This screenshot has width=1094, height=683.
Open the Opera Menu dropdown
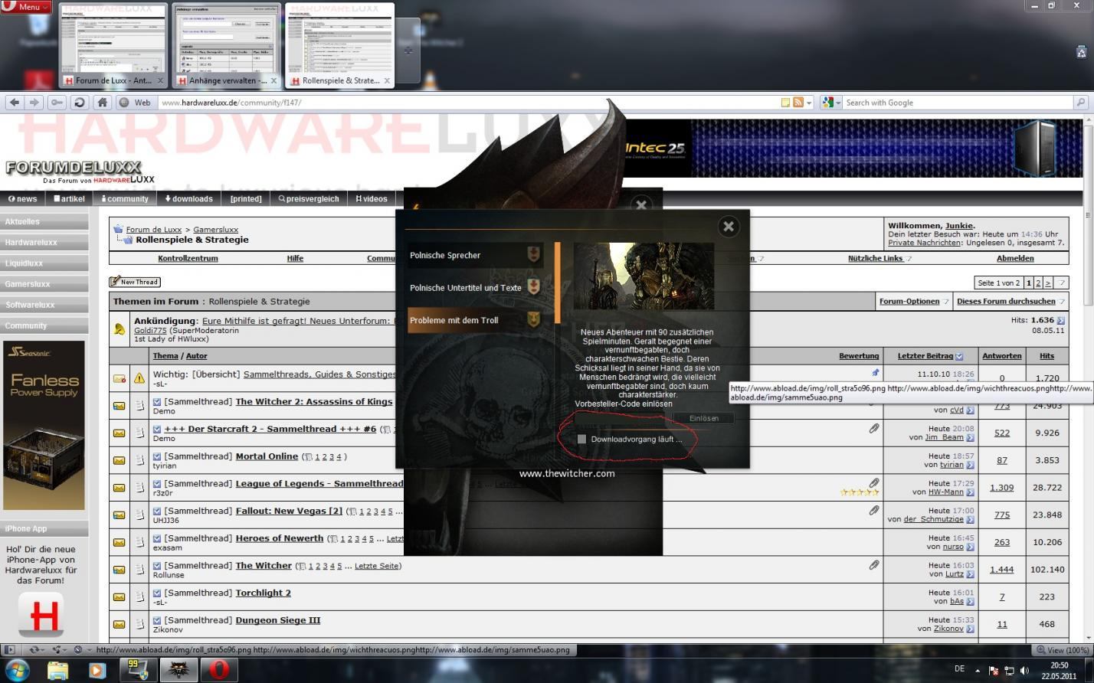point(26,7)
